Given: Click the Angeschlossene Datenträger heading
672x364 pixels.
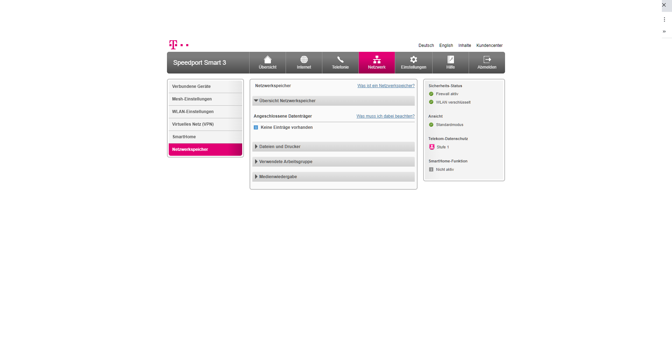Looking at the screenshot, I should (283, 116).
